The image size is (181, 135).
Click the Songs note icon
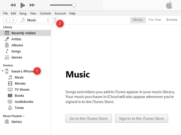click(x=7, y=51)
